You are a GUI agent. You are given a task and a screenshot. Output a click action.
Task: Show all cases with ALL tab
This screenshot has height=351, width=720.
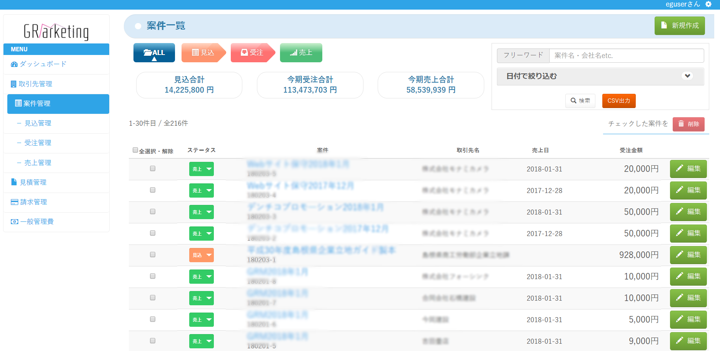click(154, 53)
